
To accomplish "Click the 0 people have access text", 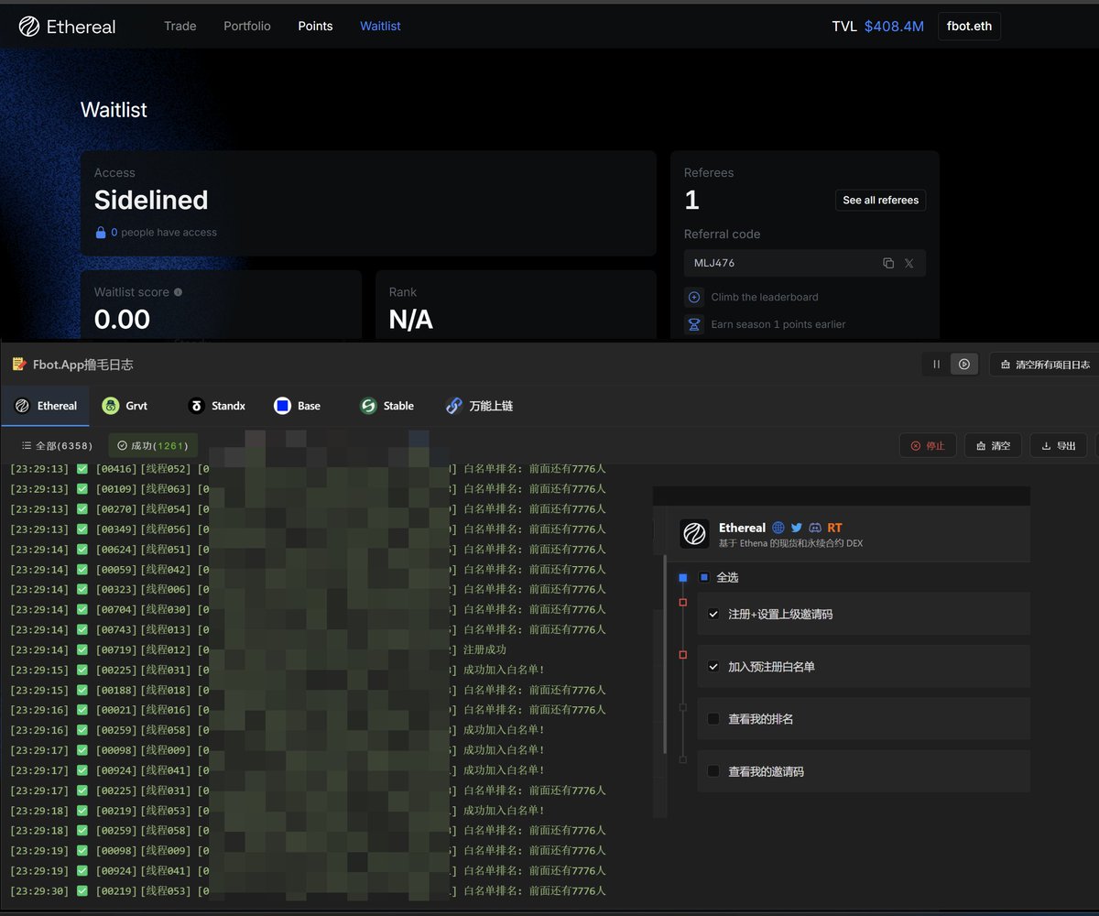I will tap(164, 233).
